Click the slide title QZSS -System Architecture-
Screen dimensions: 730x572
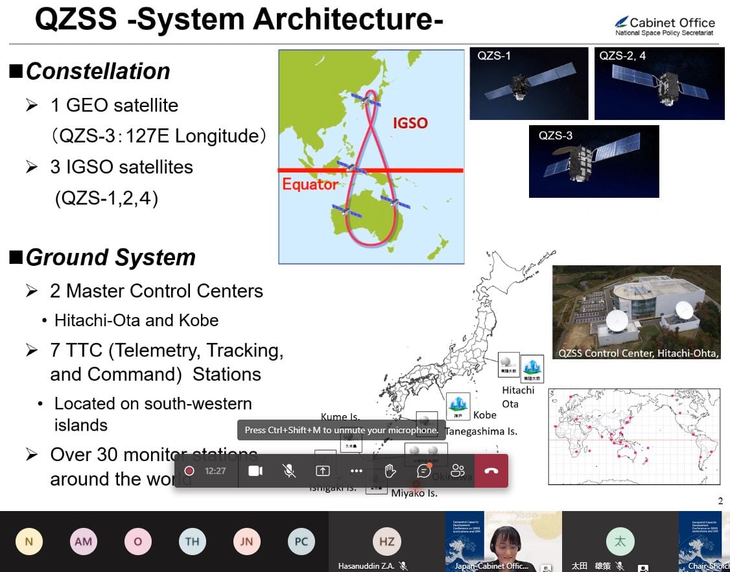239,19
